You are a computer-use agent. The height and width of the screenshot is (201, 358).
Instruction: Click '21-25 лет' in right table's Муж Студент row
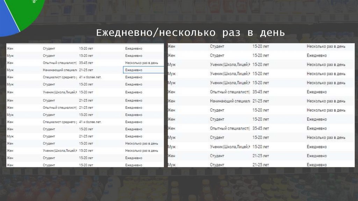point(260,165)
